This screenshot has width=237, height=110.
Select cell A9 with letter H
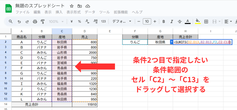[22, 78]
